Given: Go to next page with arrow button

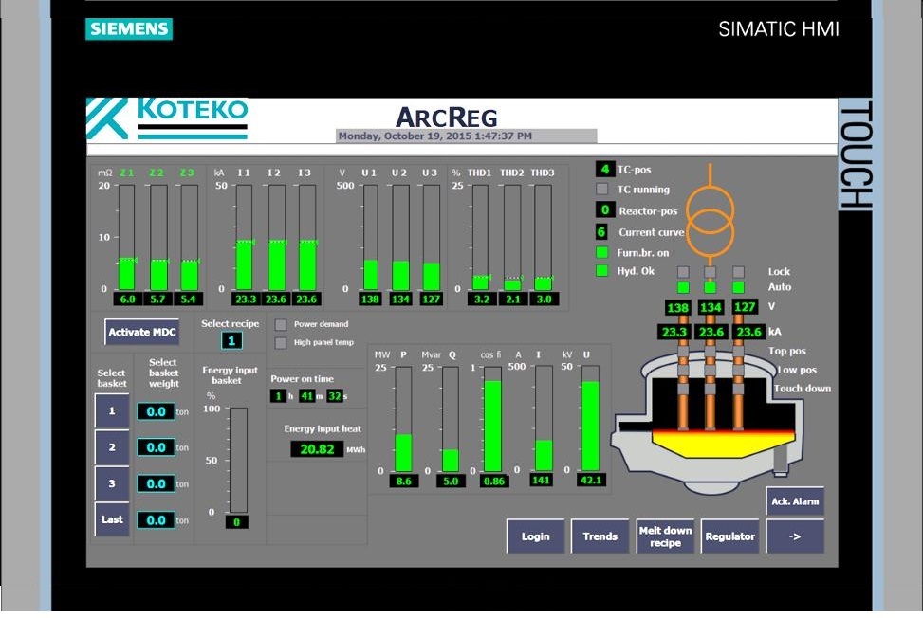Looking at the screenshot, I should point(795,536).
